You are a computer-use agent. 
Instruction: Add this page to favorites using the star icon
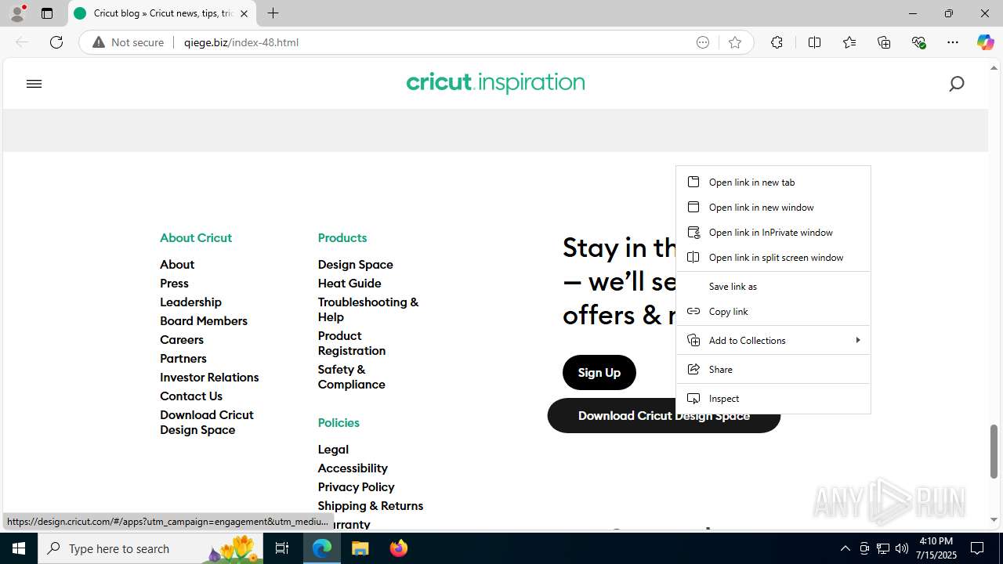[734, 42]
